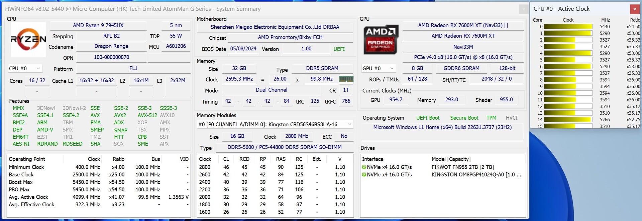The image size is (642, 221).
Task: Click the GDDR6 SDRAM memory type
Action: [x=461, y=68]
